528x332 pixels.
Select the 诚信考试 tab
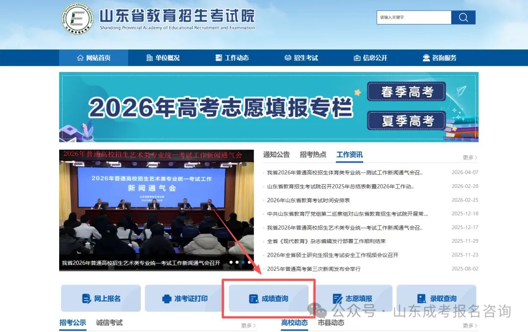tap(109, 323)
